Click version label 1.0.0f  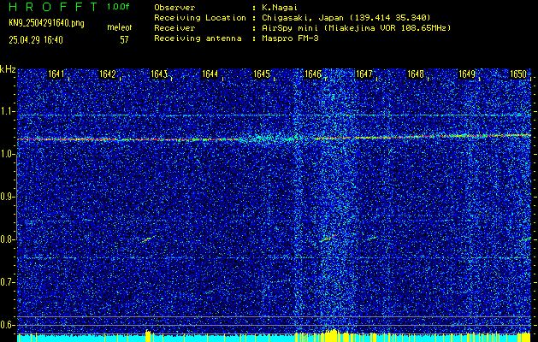pos(118,7)
